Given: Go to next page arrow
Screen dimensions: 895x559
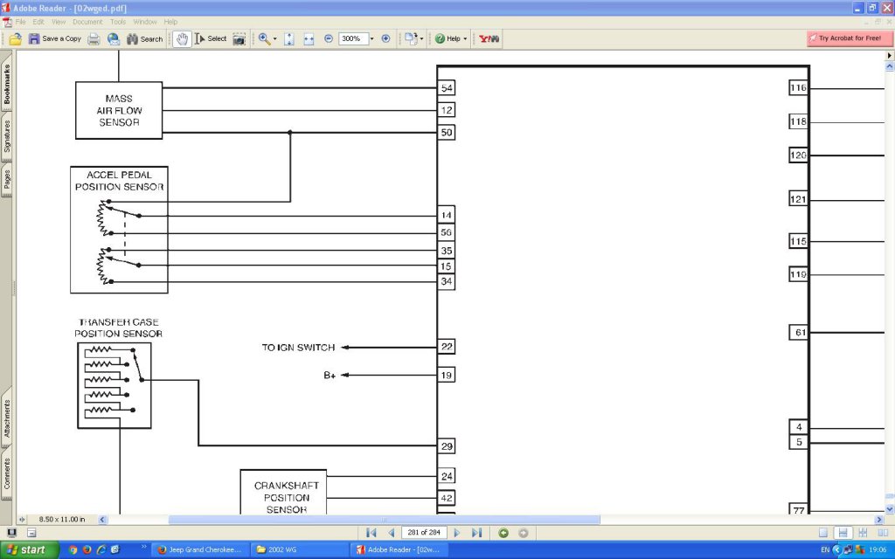Looking at the screenshot, I should [457, 533].
